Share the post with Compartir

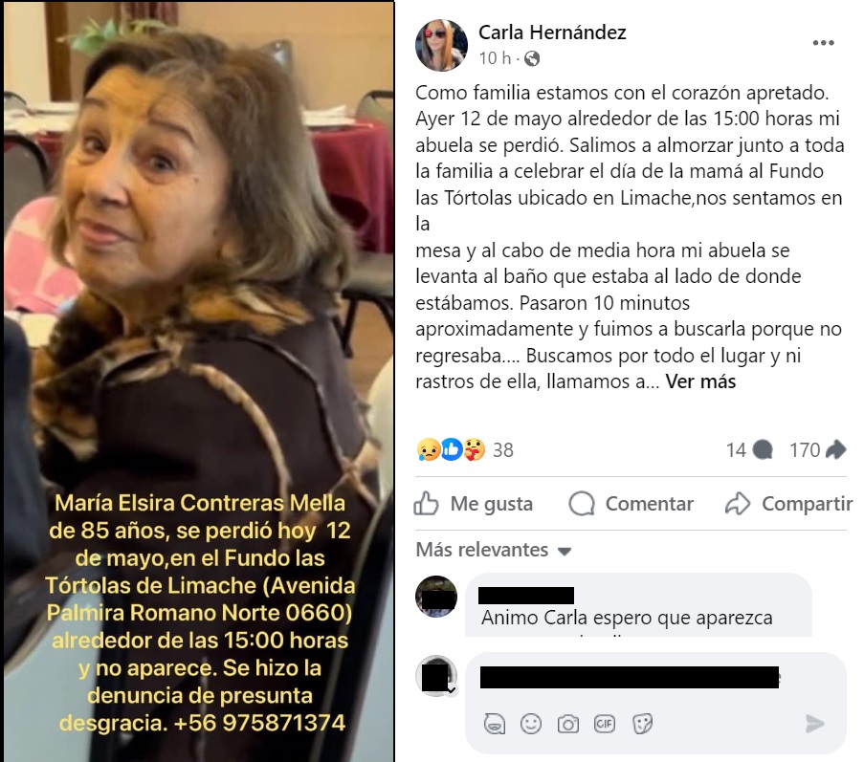(x=788, y=504)
